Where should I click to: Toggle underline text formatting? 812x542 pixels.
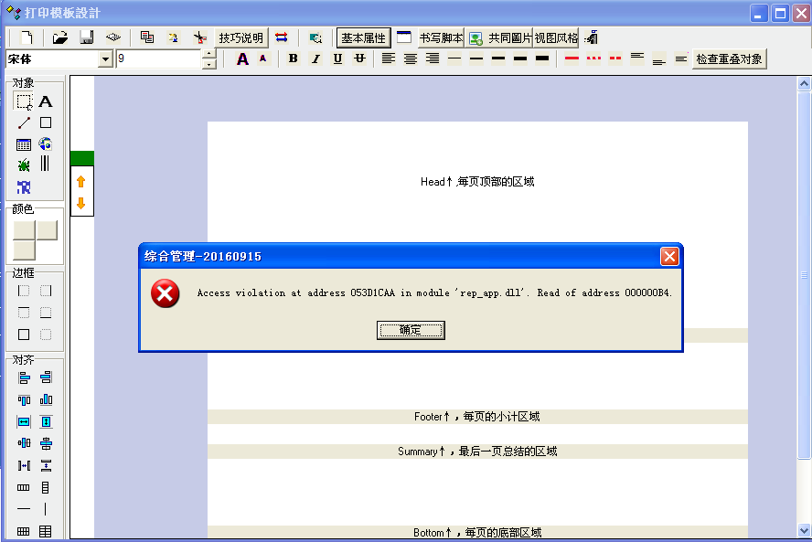[x=337, y=58]
